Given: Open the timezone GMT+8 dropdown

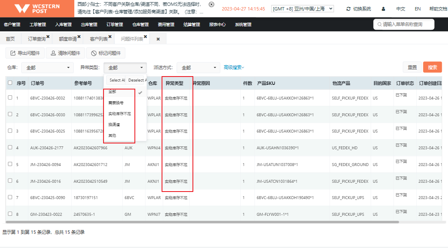Looking at the screenshot, I should coord(302,9).
